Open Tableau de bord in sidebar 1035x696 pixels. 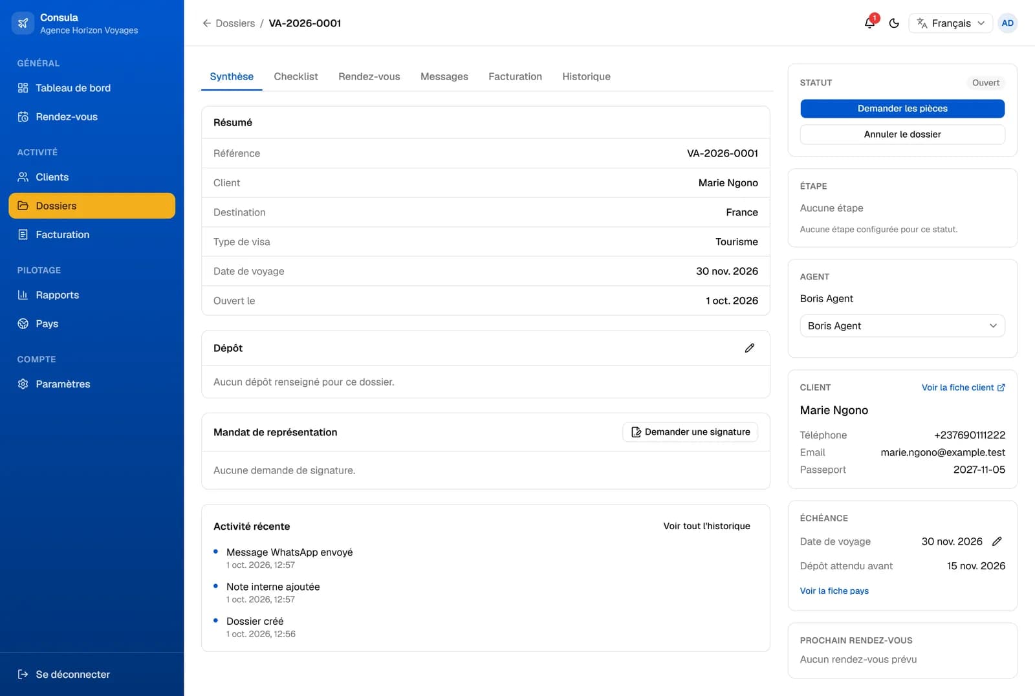(x=92, y=88)
